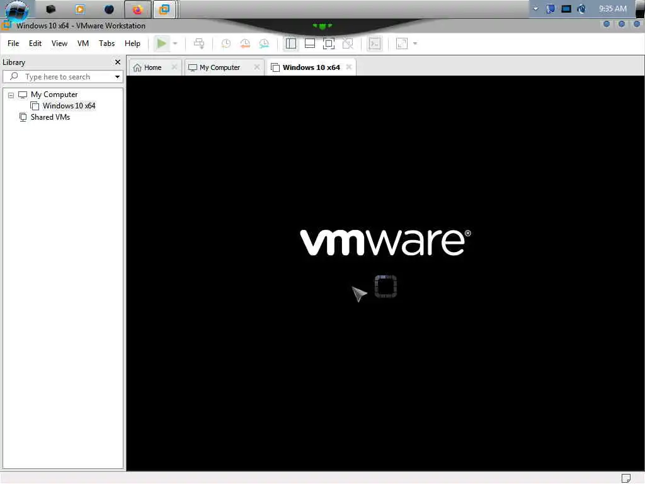Click the green Power On play button
The height and width of the screenshot is (484, 645).
(x=162, y=43)
